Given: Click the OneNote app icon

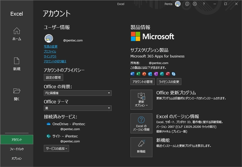Looking at the screenshot, I should (x=156, y=74).
